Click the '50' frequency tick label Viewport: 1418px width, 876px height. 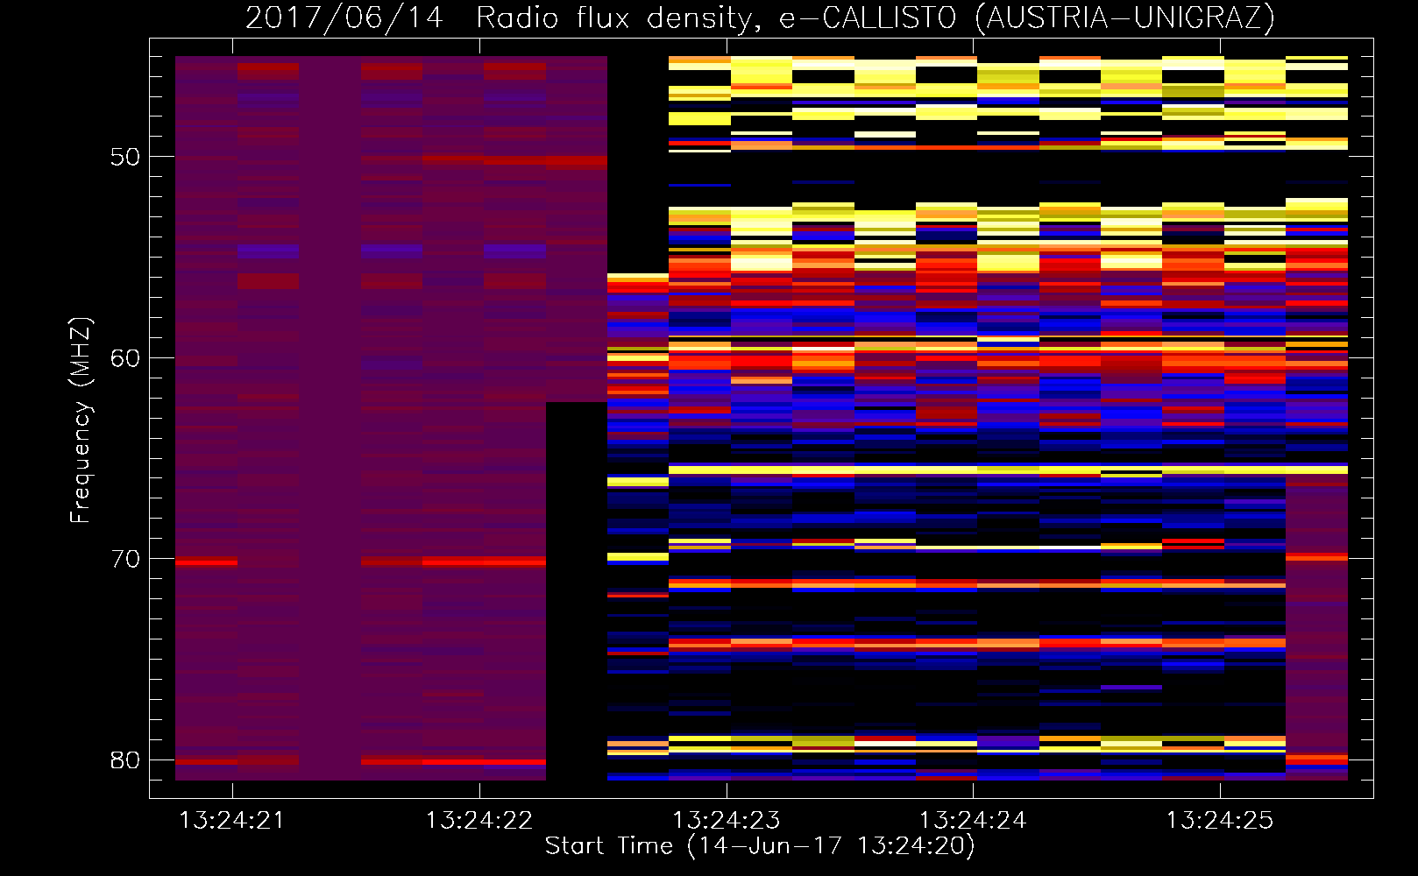pos(125,157)
